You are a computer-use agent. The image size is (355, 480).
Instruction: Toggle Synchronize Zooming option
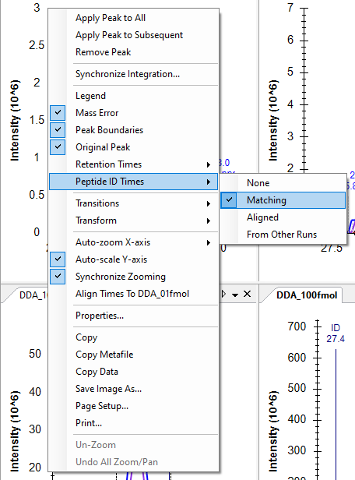(x=133, y=277)
